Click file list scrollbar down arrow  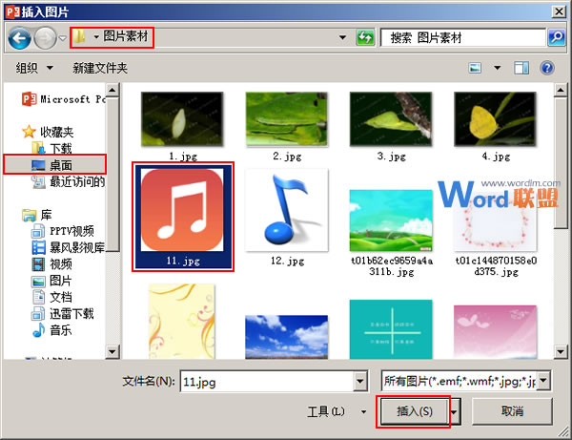coord(561,351)
